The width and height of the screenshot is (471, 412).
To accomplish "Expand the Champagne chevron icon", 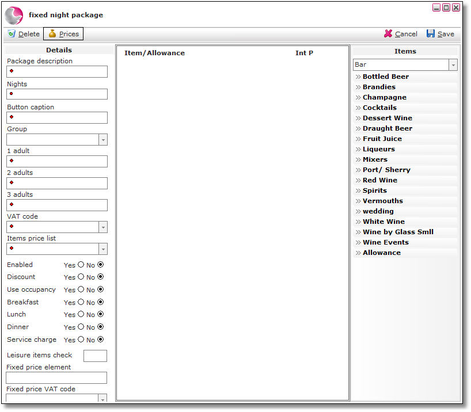I will click(x=358, y=98).
